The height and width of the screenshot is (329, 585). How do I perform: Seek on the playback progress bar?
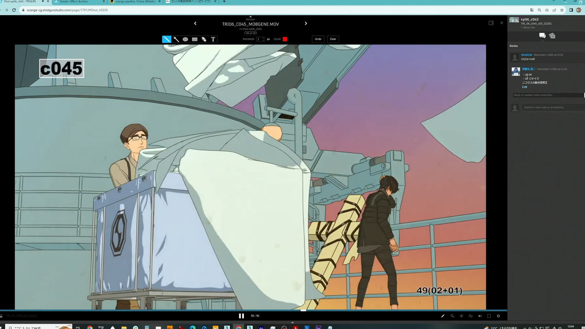coord(253,310)
